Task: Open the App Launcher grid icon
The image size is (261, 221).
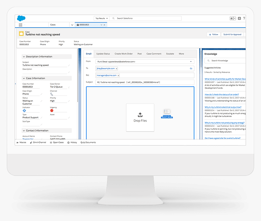Action: [x=21, y=25]
